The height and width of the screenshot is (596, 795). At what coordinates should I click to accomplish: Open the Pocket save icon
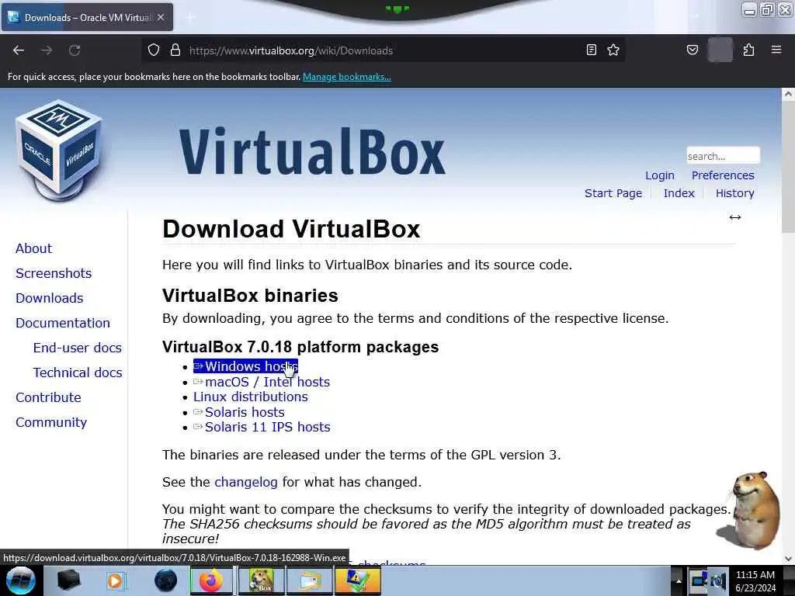(692, 50)
